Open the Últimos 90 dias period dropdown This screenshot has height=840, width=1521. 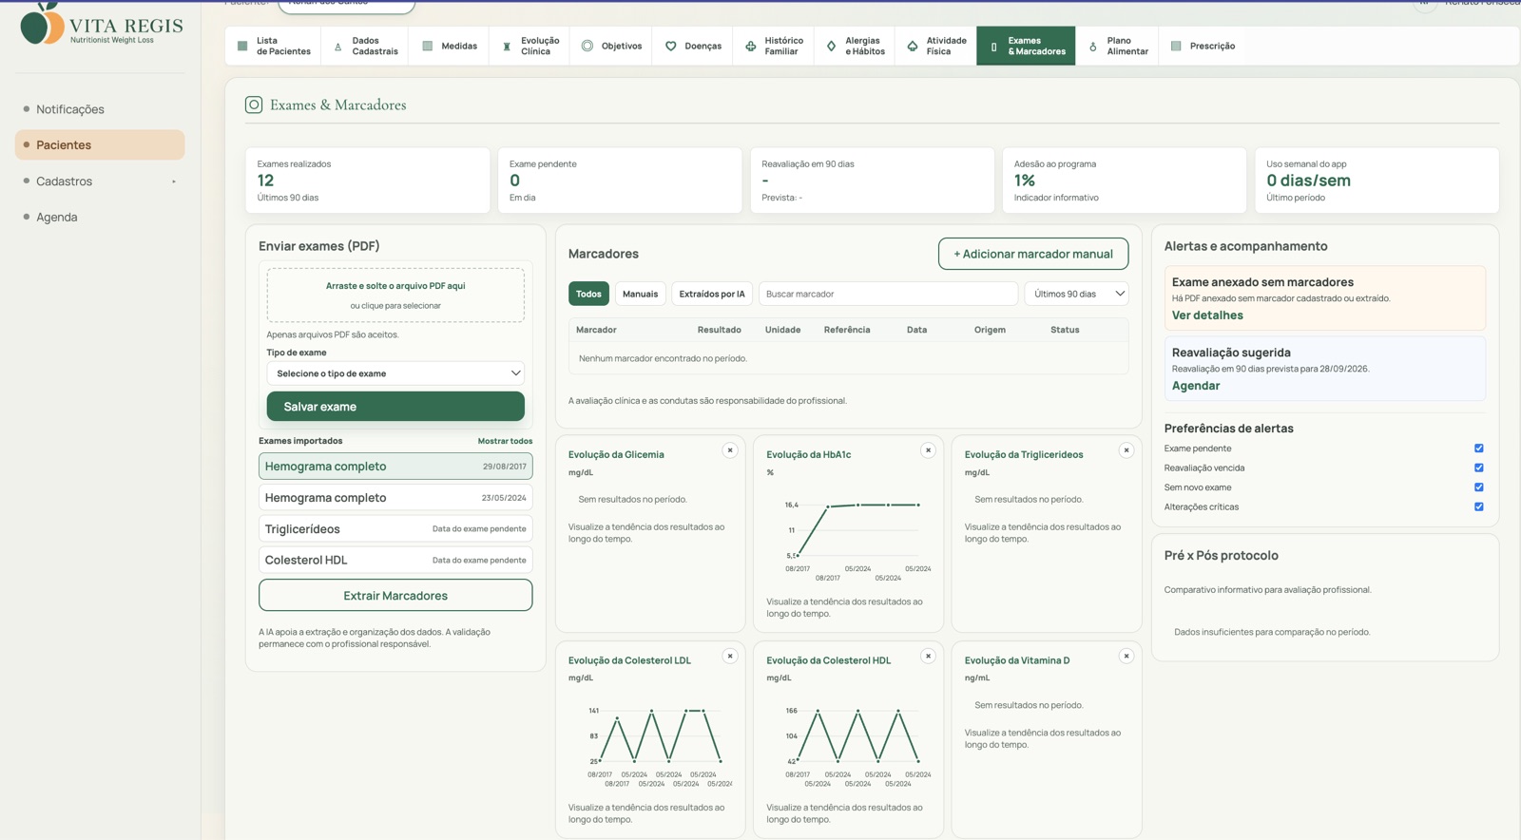tap(1076, 294)
